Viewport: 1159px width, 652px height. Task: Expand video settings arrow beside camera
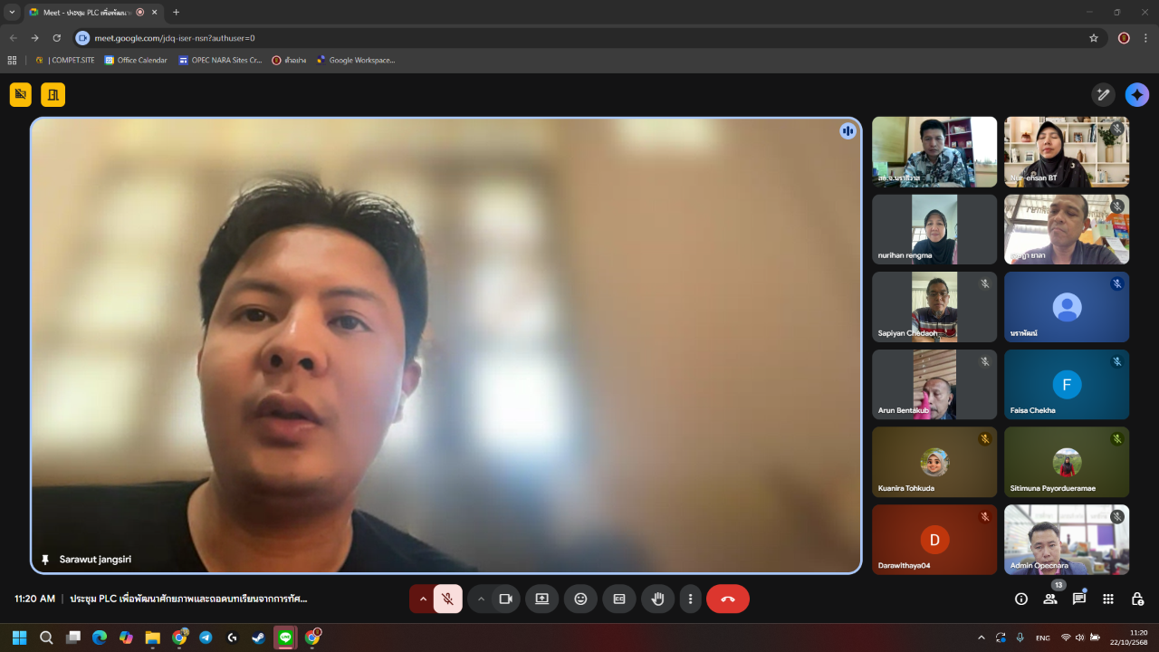tap(481, 599)
